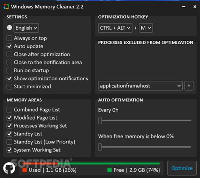Open the GitHub icon link
Viewport: 200px width, 178px height.
click(9, 168)
